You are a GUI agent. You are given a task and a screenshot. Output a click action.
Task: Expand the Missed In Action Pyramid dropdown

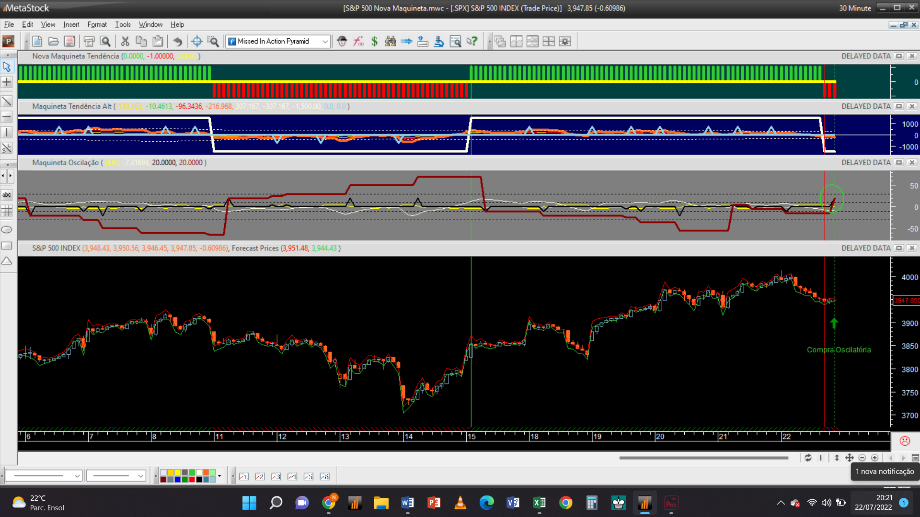(325, 42)
